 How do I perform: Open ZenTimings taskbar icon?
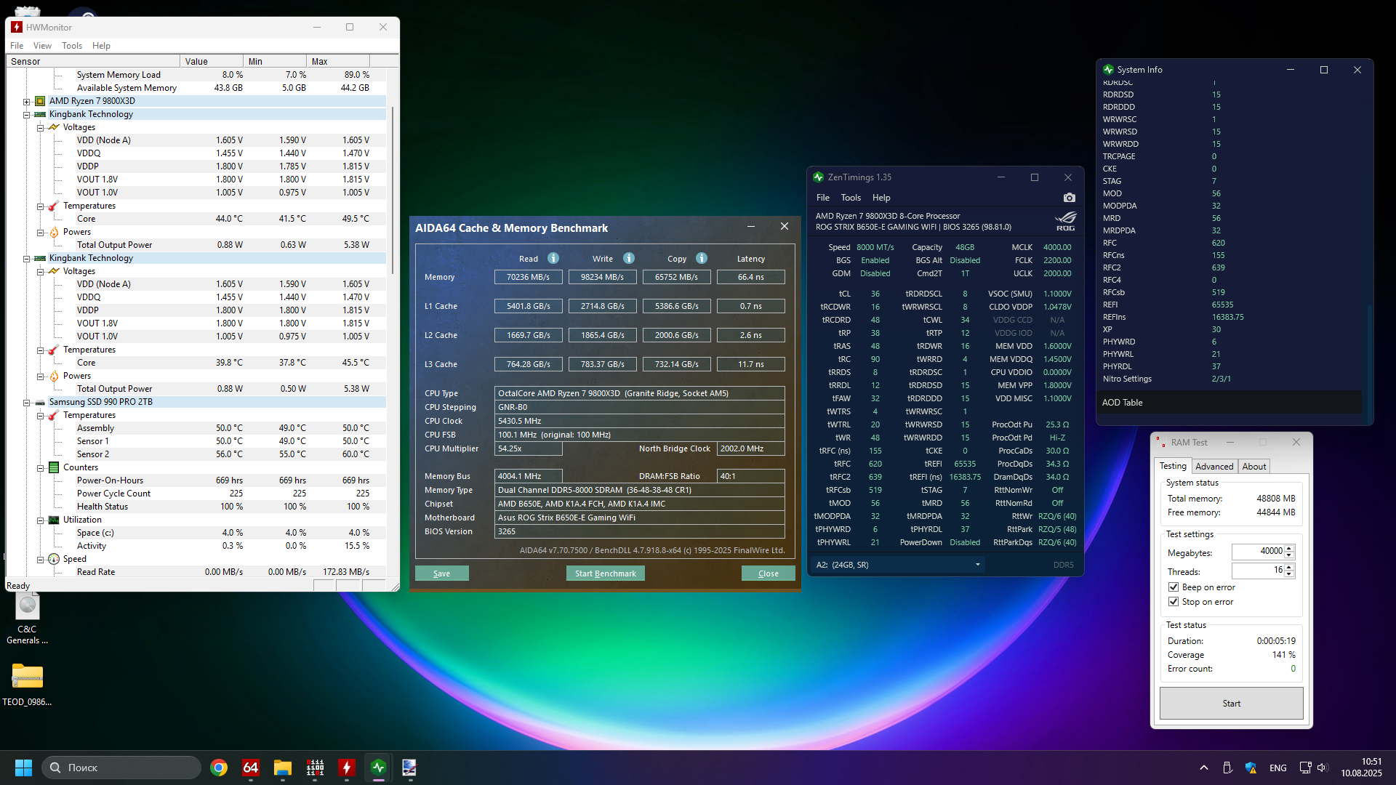click(379, 768)
